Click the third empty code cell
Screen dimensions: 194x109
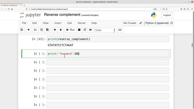point(108,79)
